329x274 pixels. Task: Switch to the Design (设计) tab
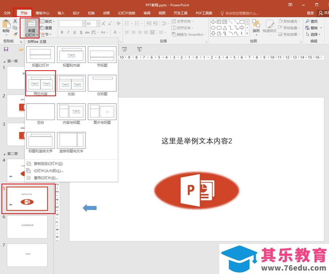pos(76,13)
